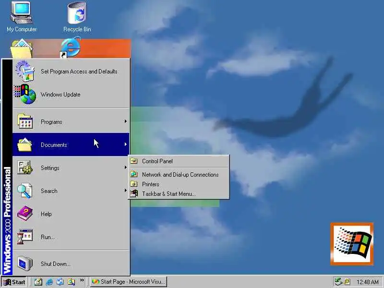Image resolution: width=384 pixels, height=288 pixels.
Task: Click the Set Program Access and Defaults icon
Action: pyautogui.click(x=25, y=71)
